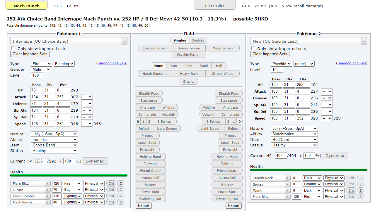Toggle Z-move for Mew's Spikes

[360, 184]
